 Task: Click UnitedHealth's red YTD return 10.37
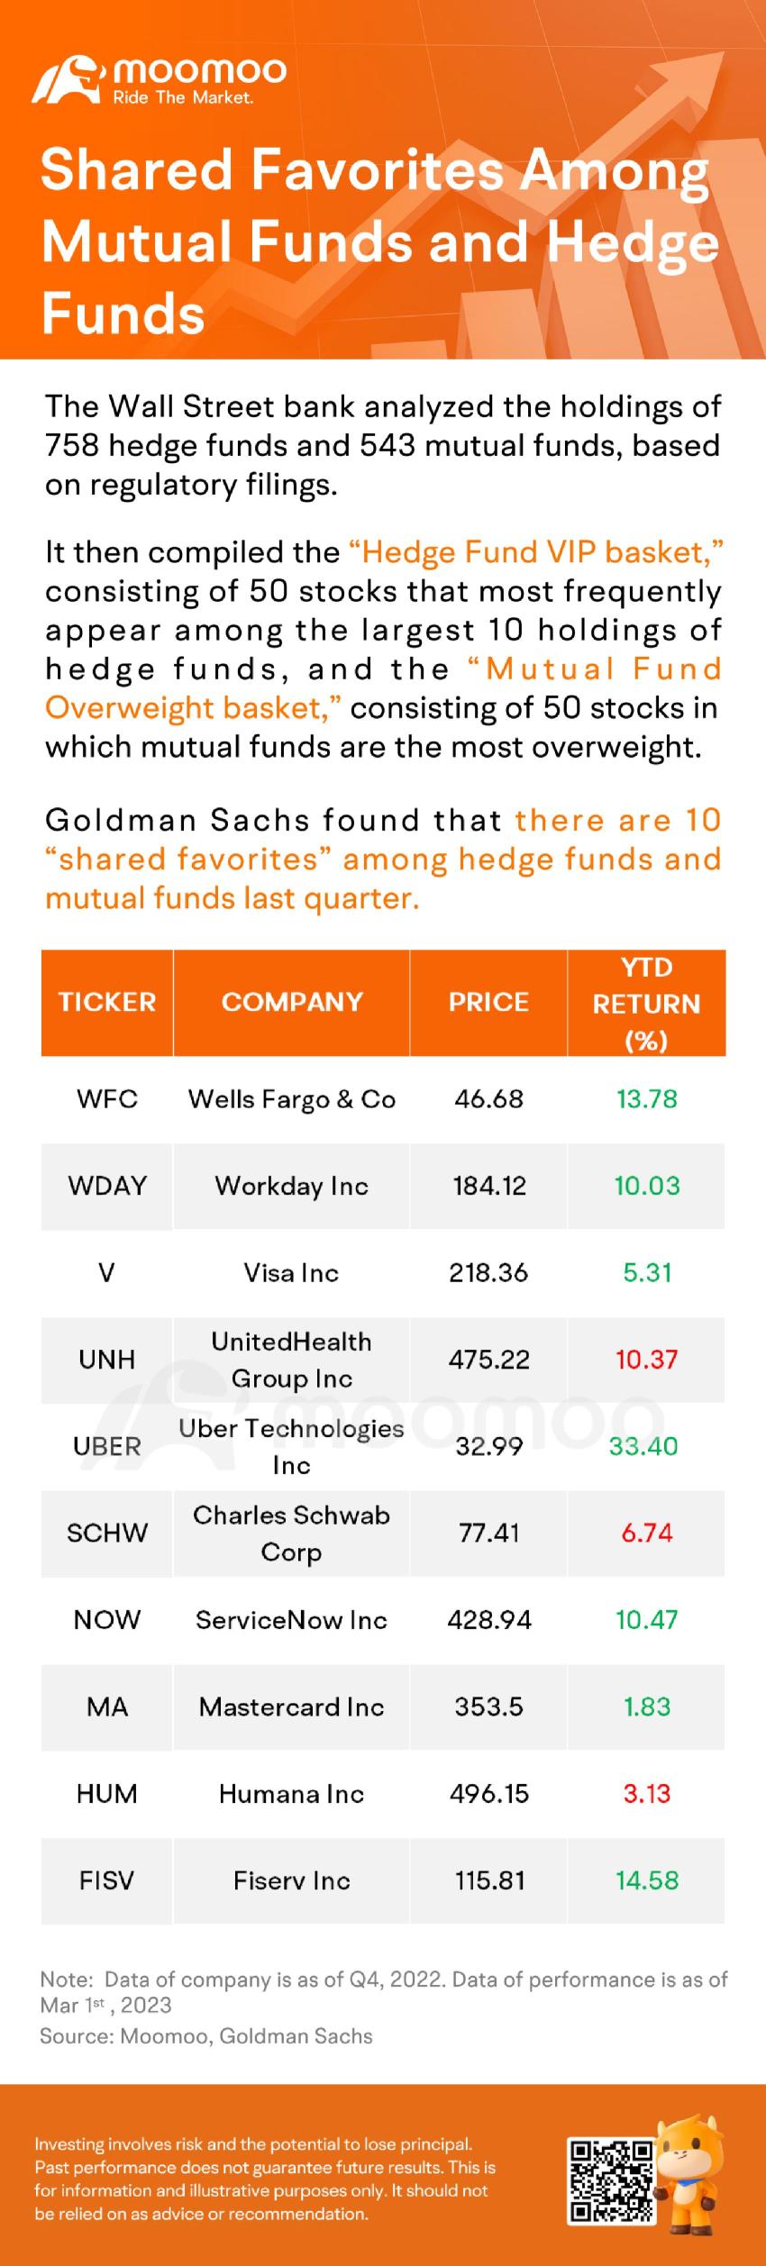(x=646, y=1360)
